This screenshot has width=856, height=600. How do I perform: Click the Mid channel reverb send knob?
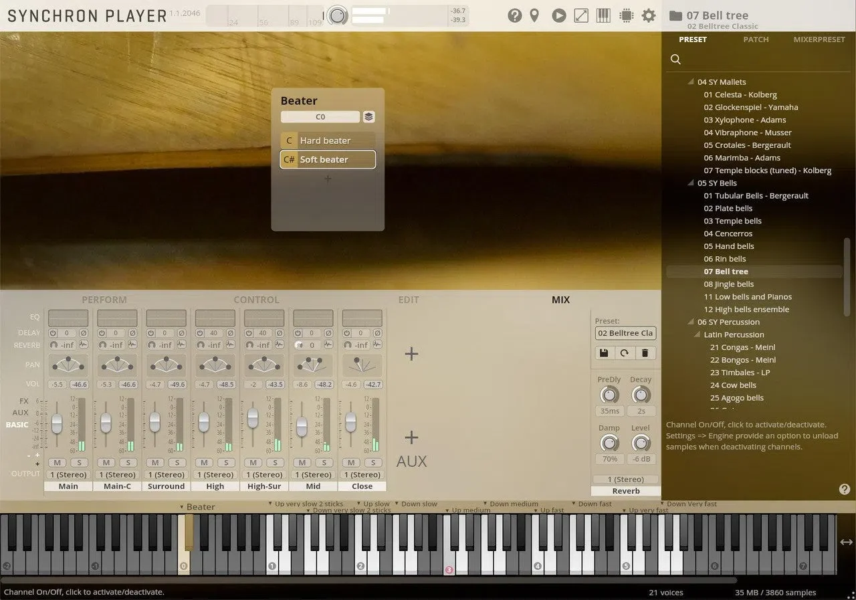click(x=298, y=344)
